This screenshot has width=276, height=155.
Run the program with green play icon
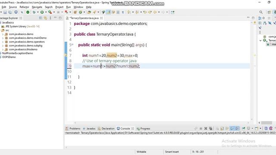pos(42,12)
